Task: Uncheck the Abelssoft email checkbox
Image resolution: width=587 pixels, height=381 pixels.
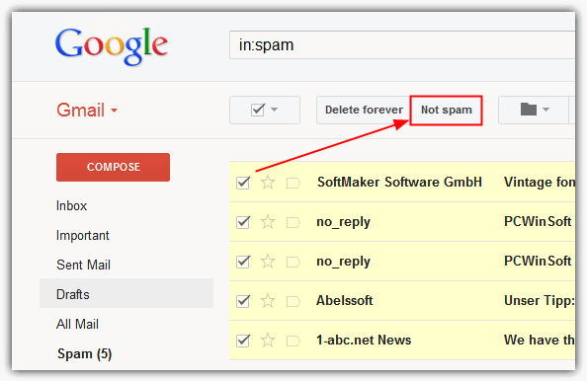Action: 243,301
